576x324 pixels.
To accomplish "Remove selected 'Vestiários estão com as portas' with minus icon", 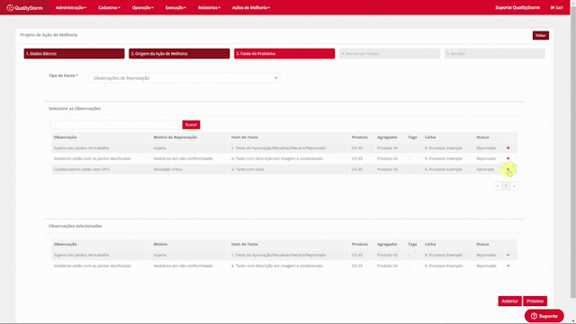I will (x=508, y=265).
